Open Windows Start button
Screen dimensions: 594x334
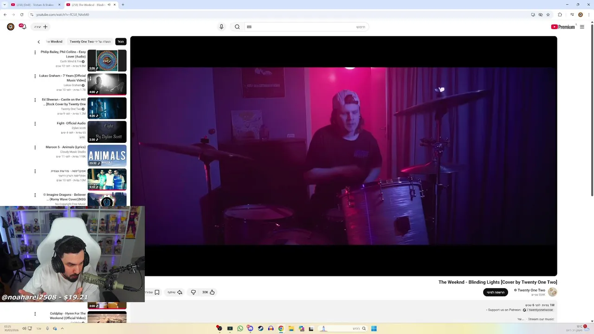coord(374,328)
